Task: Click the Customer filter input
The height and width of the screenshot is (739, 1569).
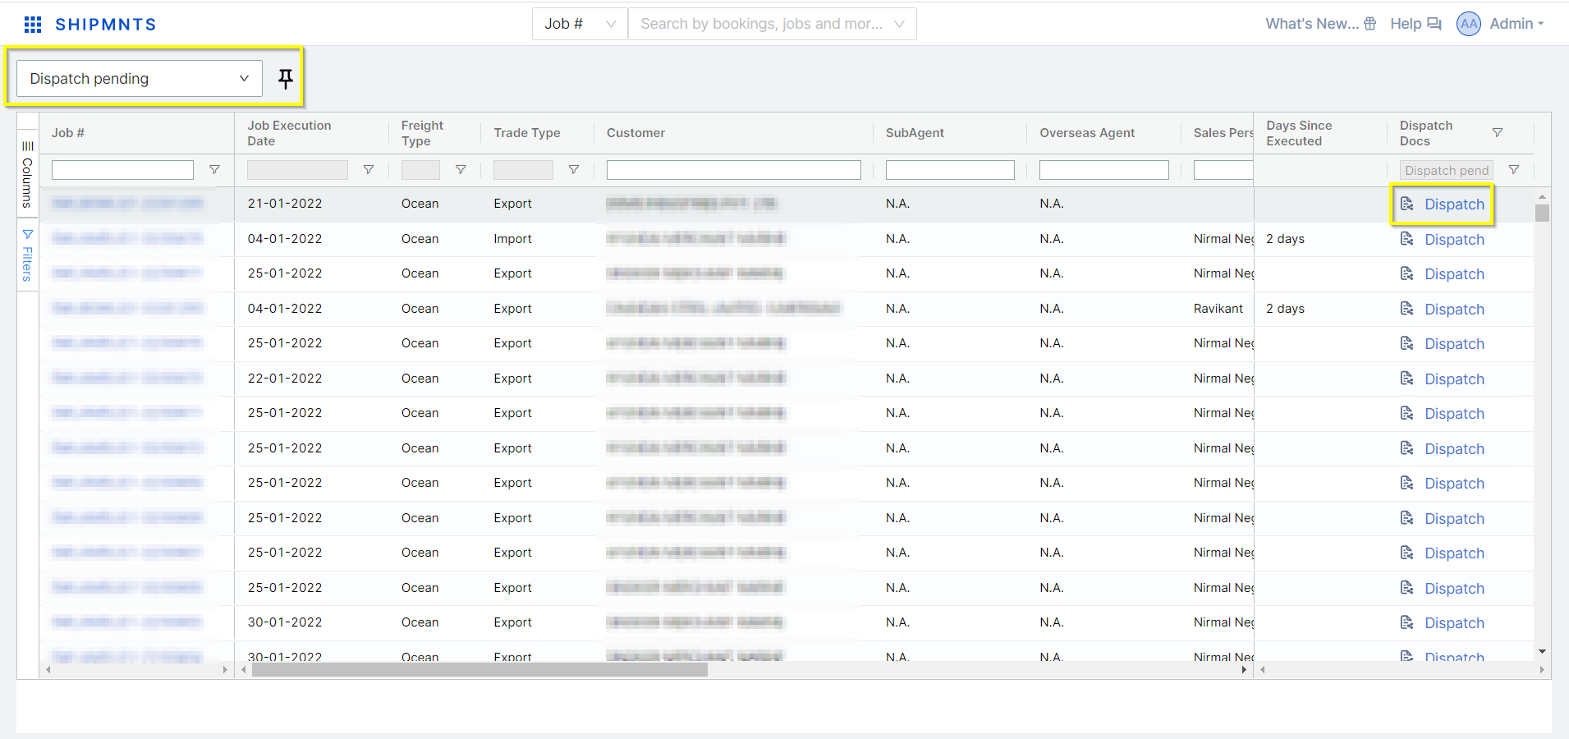Action: tap(733, 170)
